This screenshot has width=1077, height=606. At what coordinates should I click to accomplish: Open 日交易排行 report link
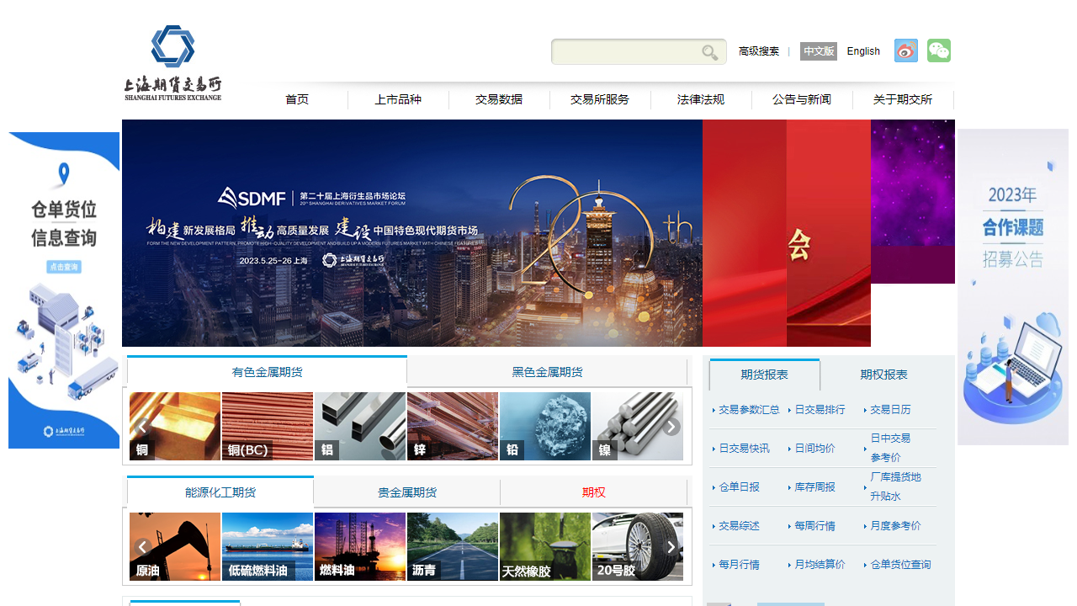tap(820, 410)
